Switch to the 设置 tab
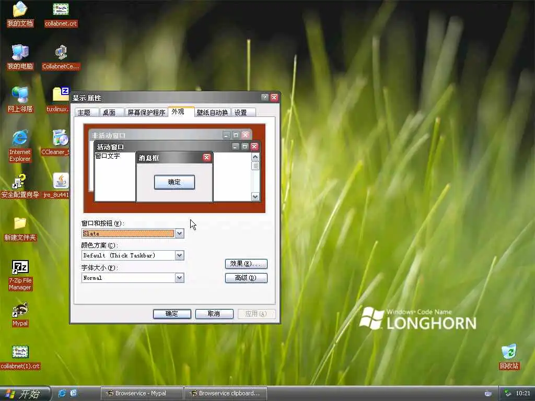Image resolution: width=535 pixels, height=401 pixels. coord(243,113)
